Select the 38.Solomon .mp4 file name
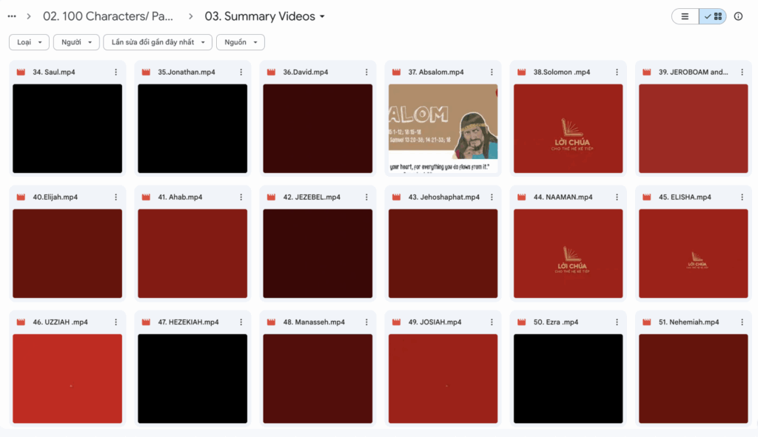Screen dimensions: 758x437 click(x=562, y=72)
